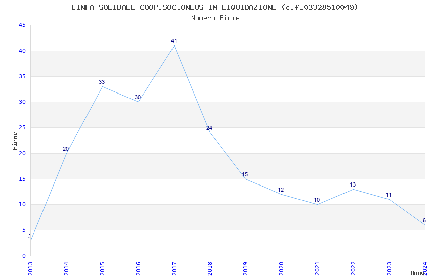Click the Anno axis label
The width and height of the screenshot is (430, 278).
[x=417, y=273]
